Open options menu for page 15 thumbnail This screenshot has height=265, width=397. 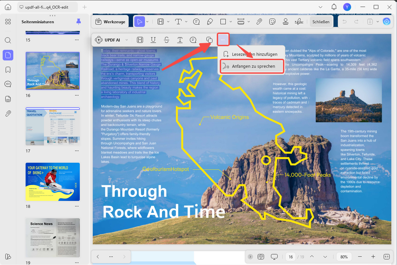click(77, 40)
